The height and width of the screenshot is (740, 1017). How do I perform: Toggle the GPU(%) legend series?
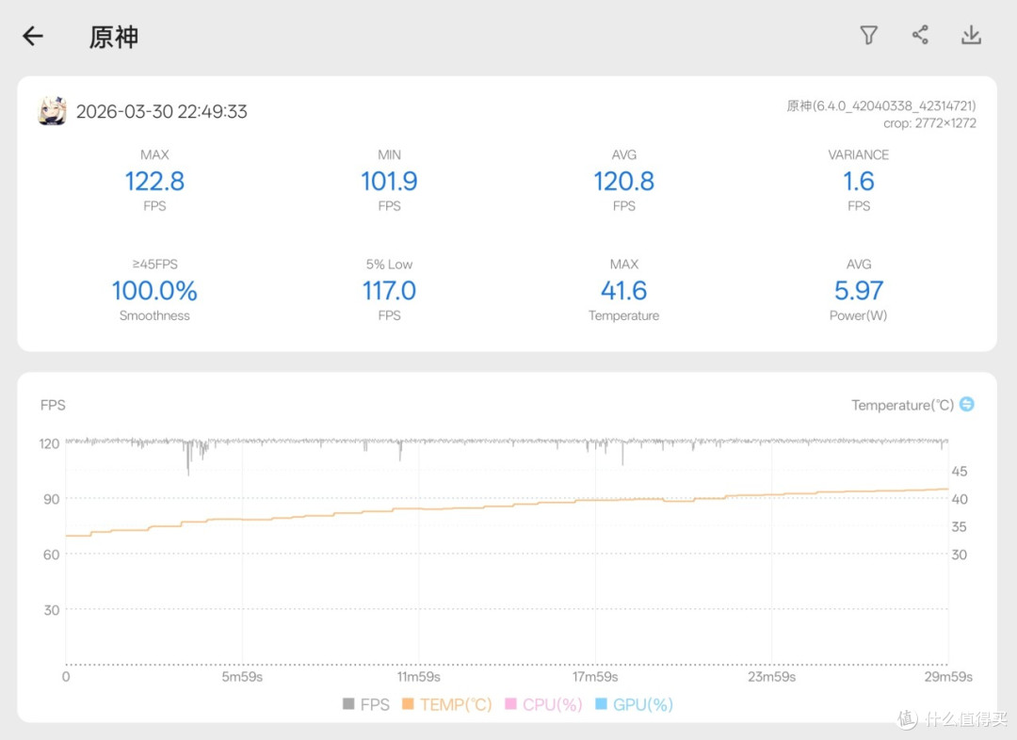pyautogui.click(x=635, y=704)
